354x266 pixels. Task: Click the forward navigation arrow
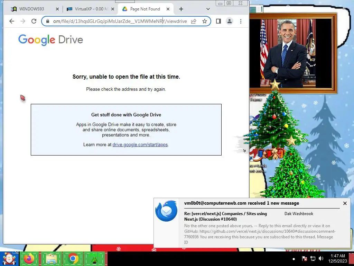tap(23, 21)
